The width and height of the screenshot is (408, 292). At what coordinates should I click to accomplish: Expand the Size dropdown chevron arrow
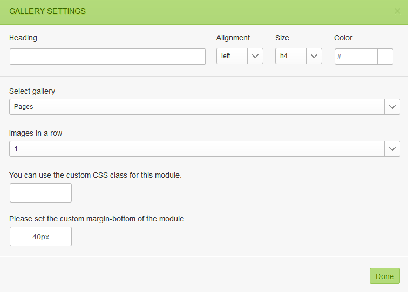pyautogui.click(x=314, y=57)
